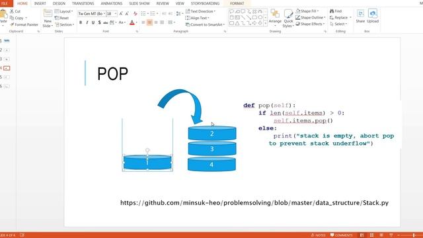Open the FILE tab
The height and width of the screenshot is (238, 423).
pyautogui.click(x=5, y=3)
